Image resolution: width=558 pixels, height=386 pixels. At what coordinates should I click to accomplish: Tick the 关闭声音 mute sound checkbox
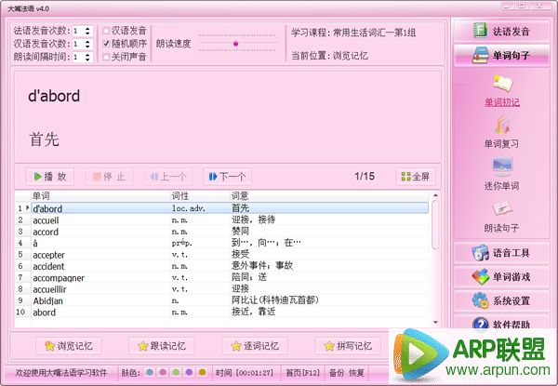pos(107,57)
